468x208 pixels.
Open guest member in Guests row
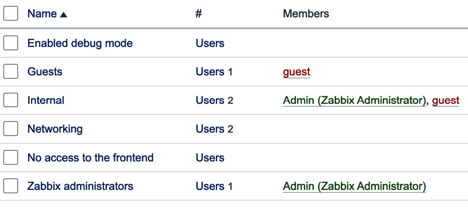[296, 72]
